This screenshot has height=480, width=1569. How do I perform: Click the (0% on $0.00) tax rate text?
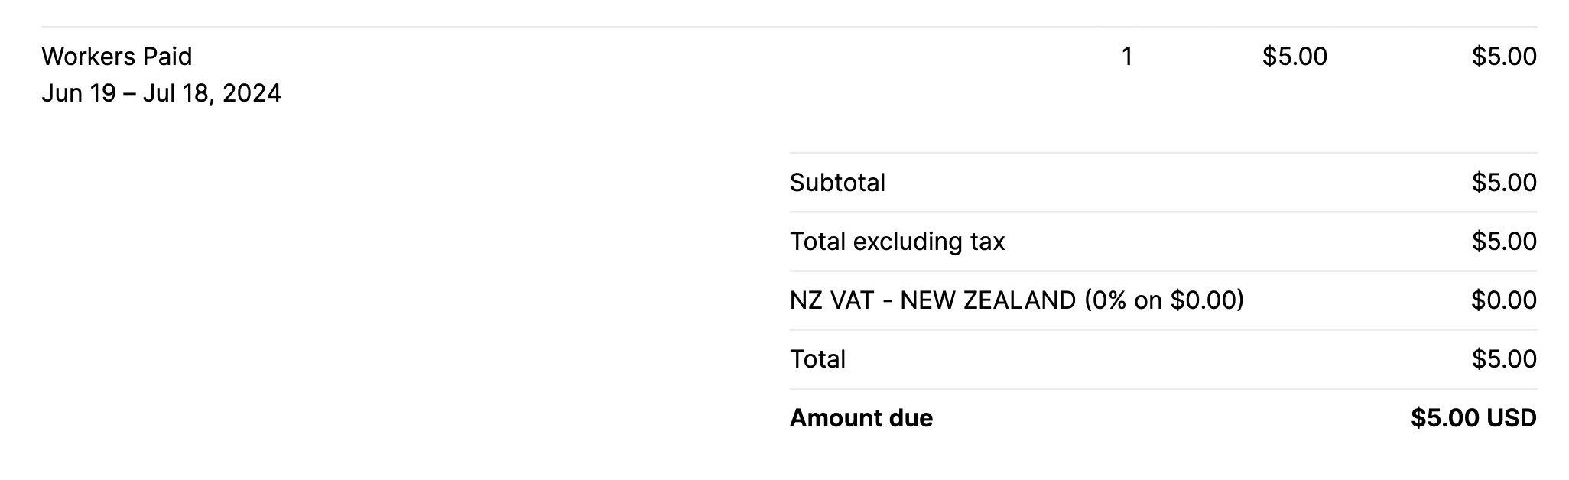click(x=1164, y=300)
